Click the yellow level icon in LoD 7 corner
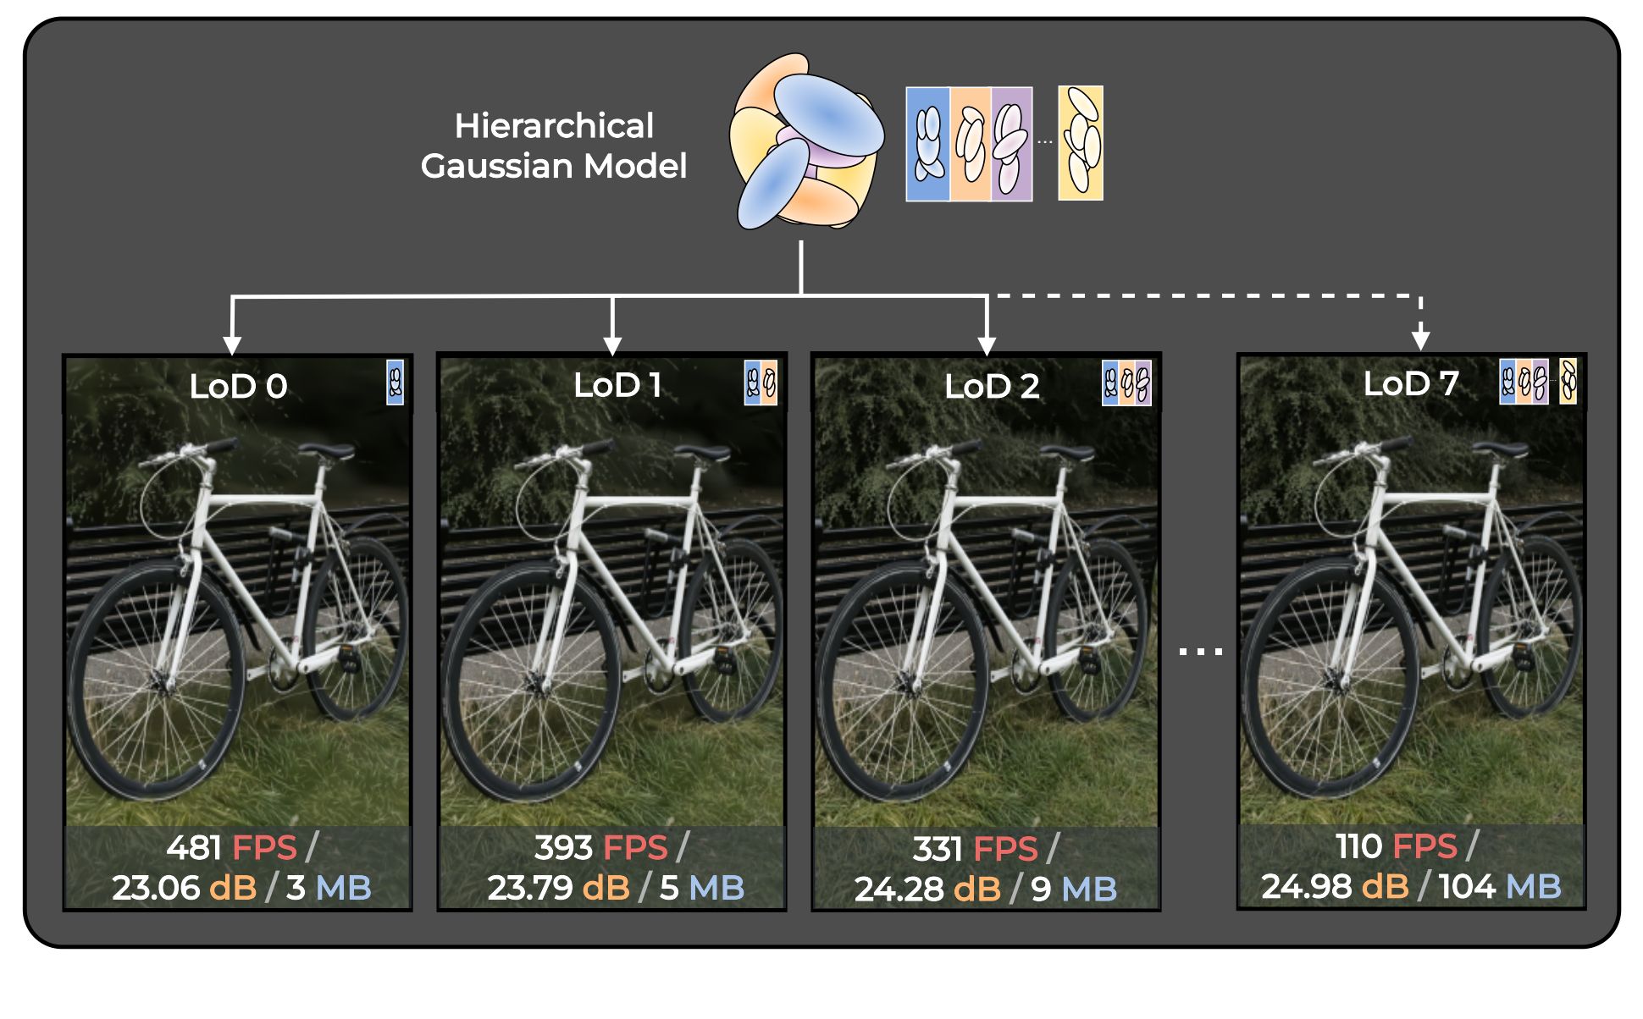This screenshot has height=1019, width=1643. tap(1568, 381)
